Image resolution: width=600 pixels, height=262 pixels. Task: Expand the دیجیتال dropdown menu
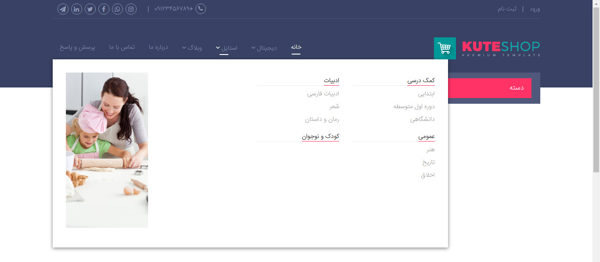[x=264, y=47]
